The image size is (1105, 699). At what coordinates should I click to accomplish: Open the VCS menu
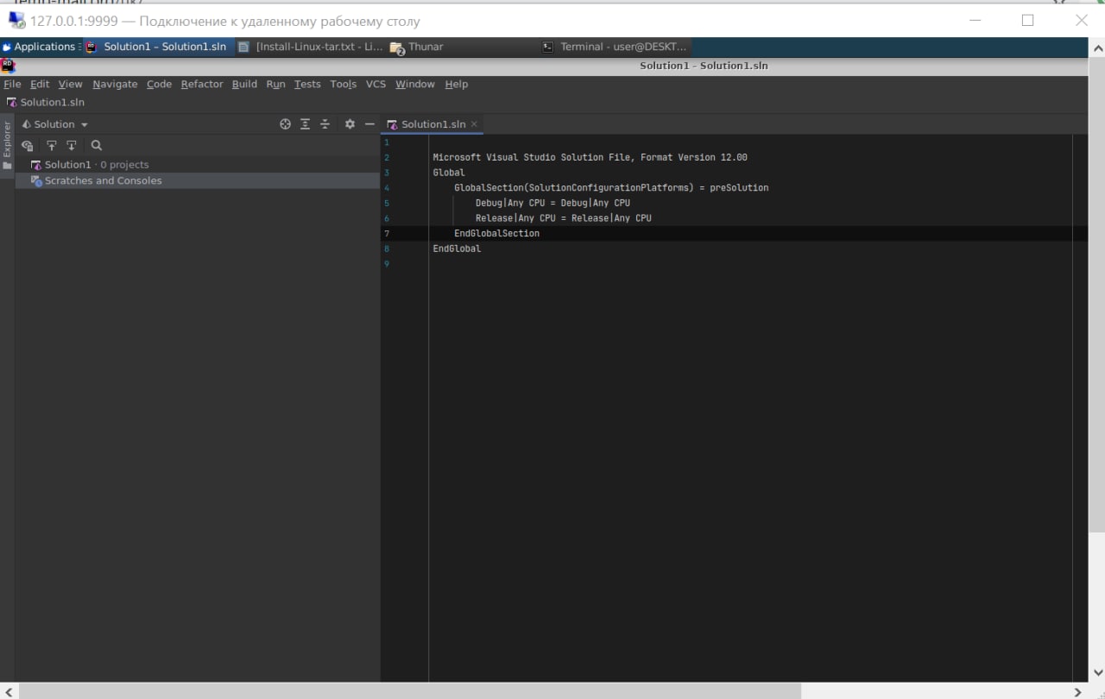376,84
